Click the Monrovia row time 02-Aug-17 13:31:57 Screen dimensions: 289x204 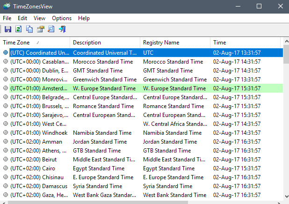(x=237, y=80)
